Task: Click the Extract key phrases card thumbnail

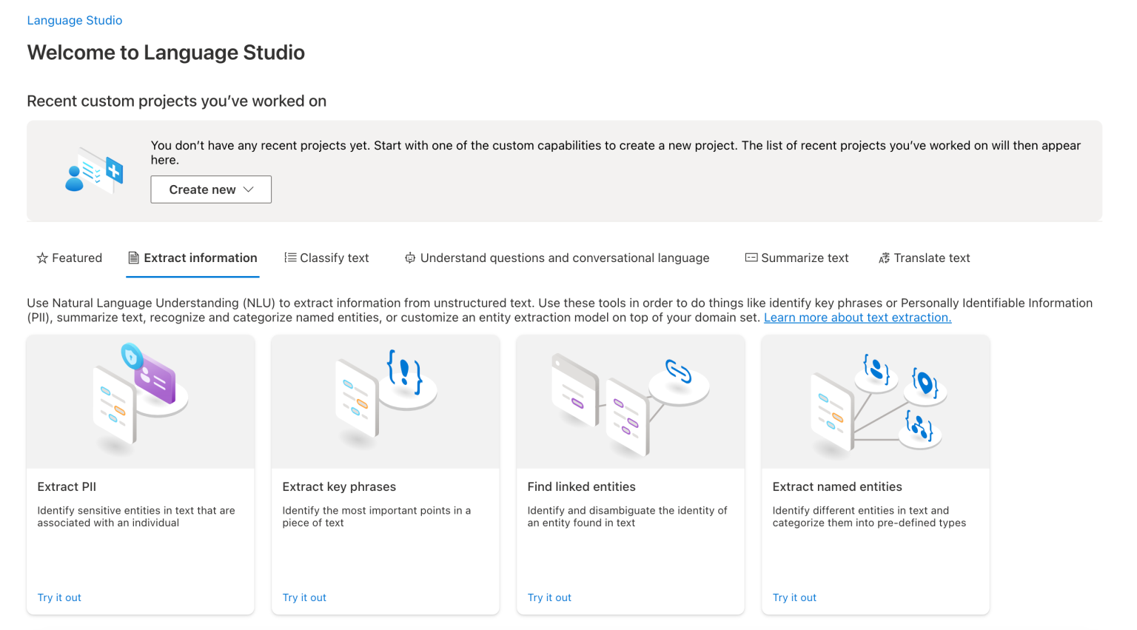Action: [385, 401]
